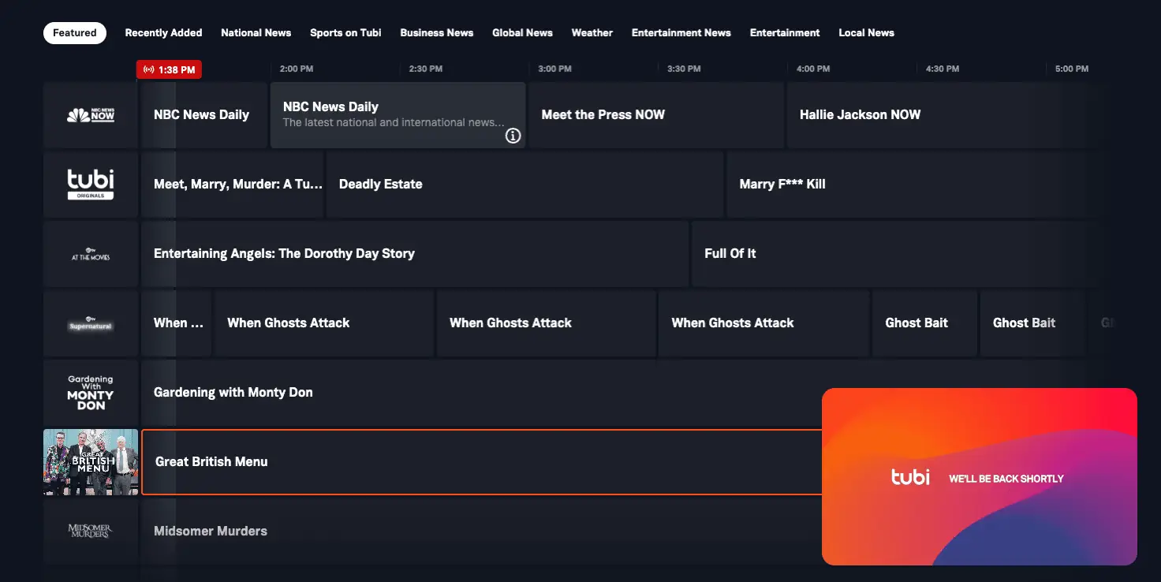Choose the Midsomer Murders program row
Viewport: 1161px width, 582px height.
pos(481,532)
